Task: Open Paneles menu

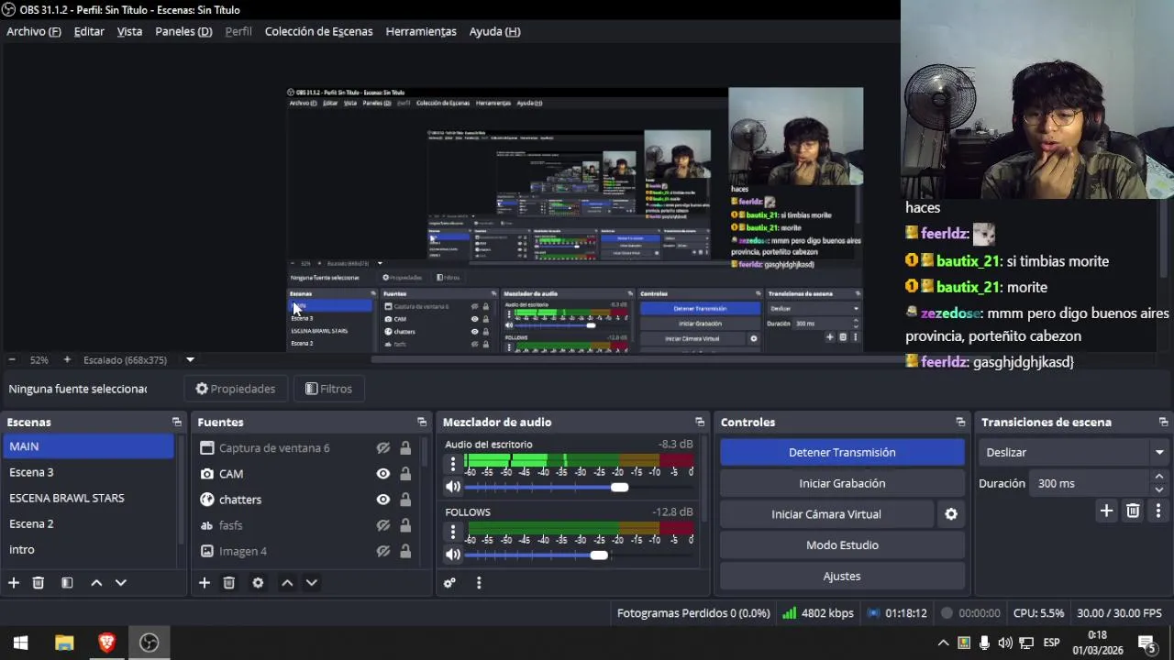Action: pos(183,31)
